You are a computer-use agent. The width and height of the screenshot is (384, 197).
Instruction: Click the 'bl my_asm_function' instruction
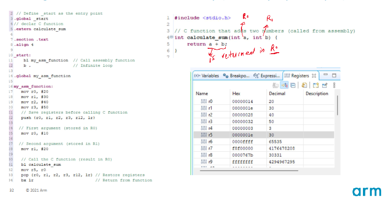click(46, 60)
